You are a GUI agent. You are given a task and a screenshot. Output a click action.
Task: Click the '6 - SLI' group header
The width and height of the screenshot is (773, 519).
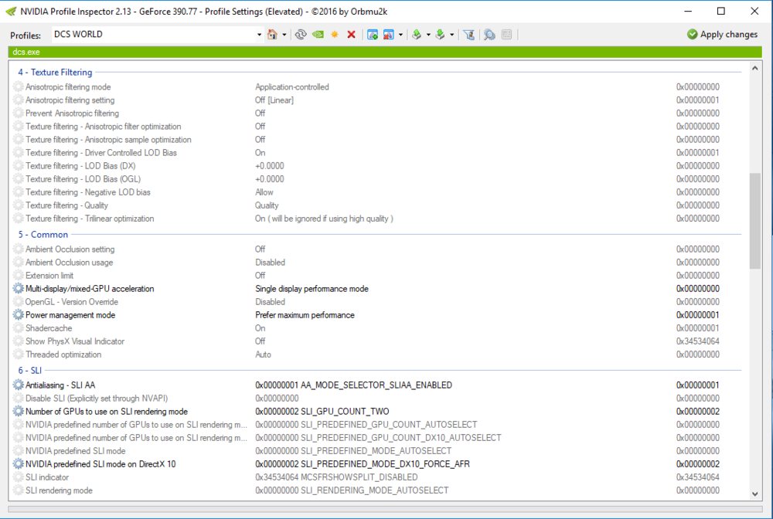pos(30,370)
